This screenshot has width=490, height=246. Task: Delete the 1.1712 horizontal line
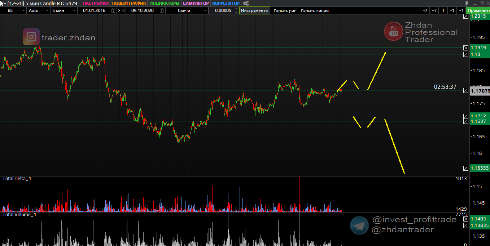coord(466,116)
